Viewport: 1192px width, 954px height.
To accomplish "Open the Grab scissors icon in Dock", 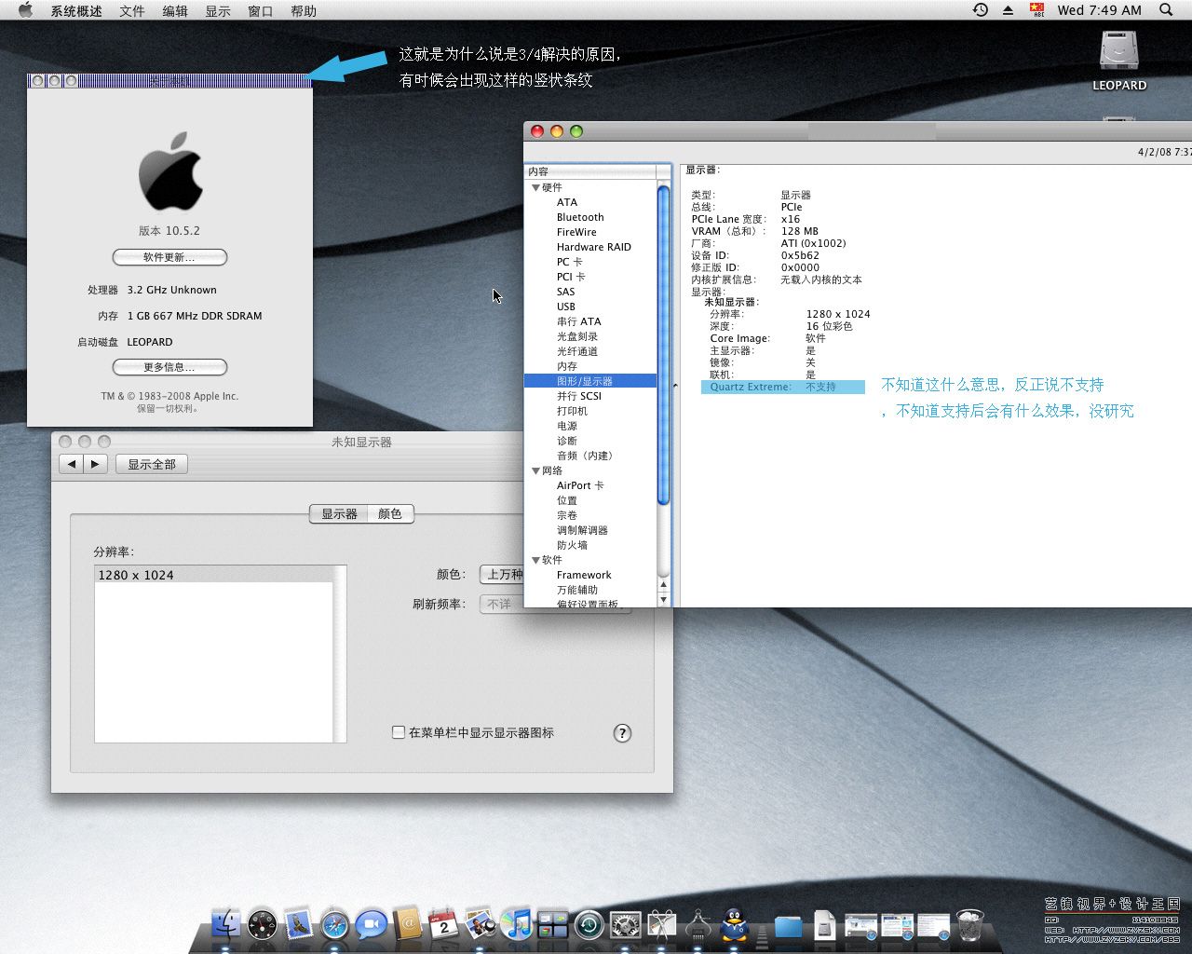I will coord(661,924).
